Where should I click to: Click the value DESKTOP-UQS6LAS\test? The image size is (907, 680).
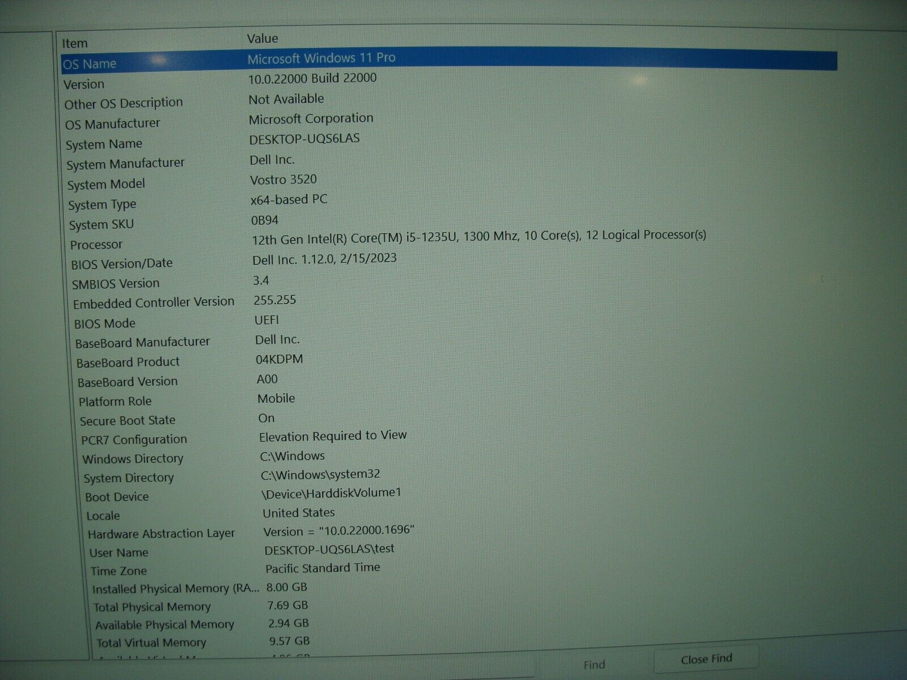pyautogui.click(x=329, y=549)
